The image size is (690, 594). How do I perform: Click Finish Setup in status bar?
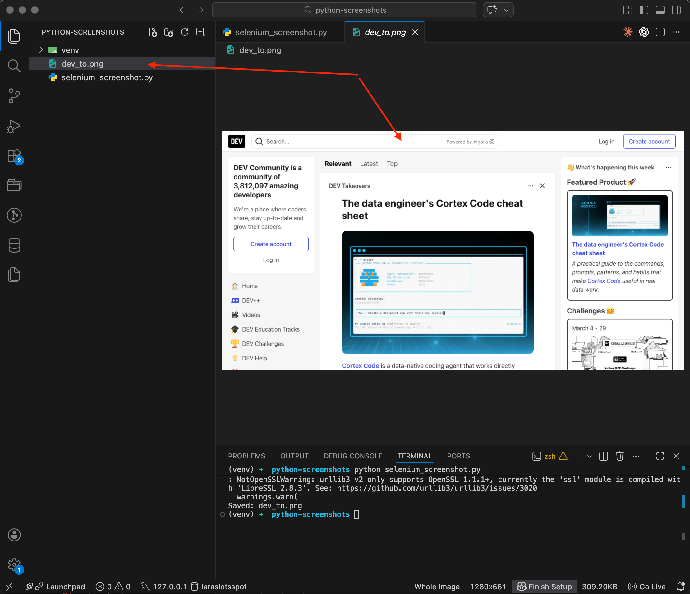pos(545,587)
